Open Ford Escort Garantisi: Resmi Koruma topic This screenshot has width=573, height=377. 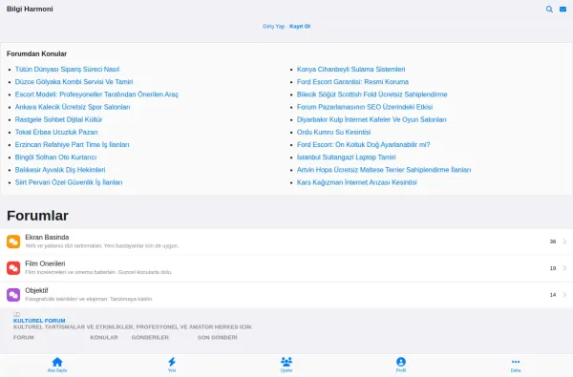(x=352, y=82)
